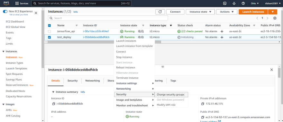The height and width of the screenshot is (122, 283).
Task: Zoom out on the tensorflow_api instance state
Action: click(x=142, y=31)
